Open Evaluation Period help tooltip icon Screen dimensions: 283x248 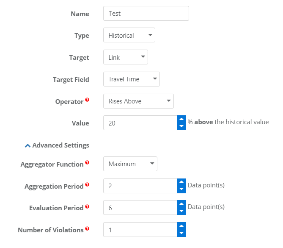pos(87,206)
